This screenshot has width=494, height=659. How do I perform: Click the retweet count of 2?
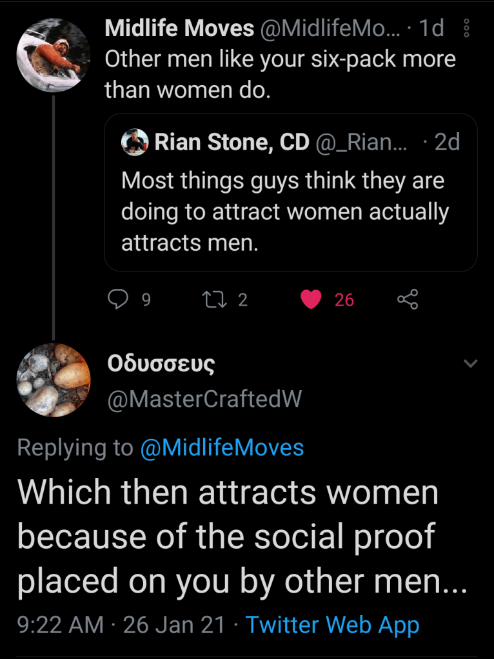pos(242,300)
